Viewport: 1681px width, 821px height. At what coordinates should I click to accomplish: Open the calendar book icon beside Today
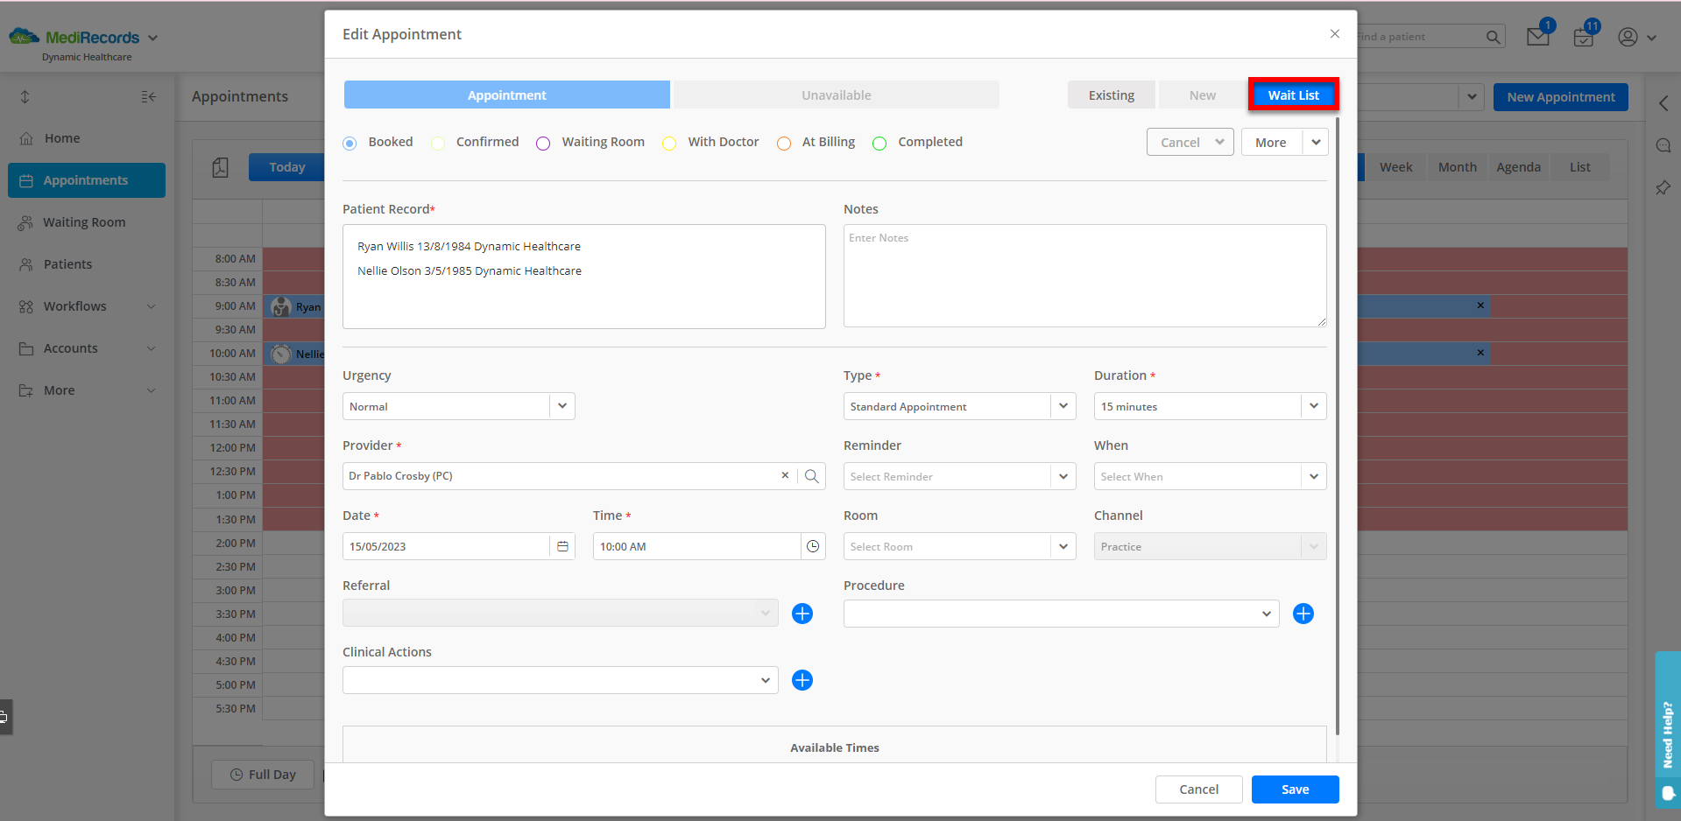click(220, 167)
